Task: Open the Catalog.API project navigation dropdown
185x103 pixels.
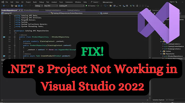Action: point(25,13)
